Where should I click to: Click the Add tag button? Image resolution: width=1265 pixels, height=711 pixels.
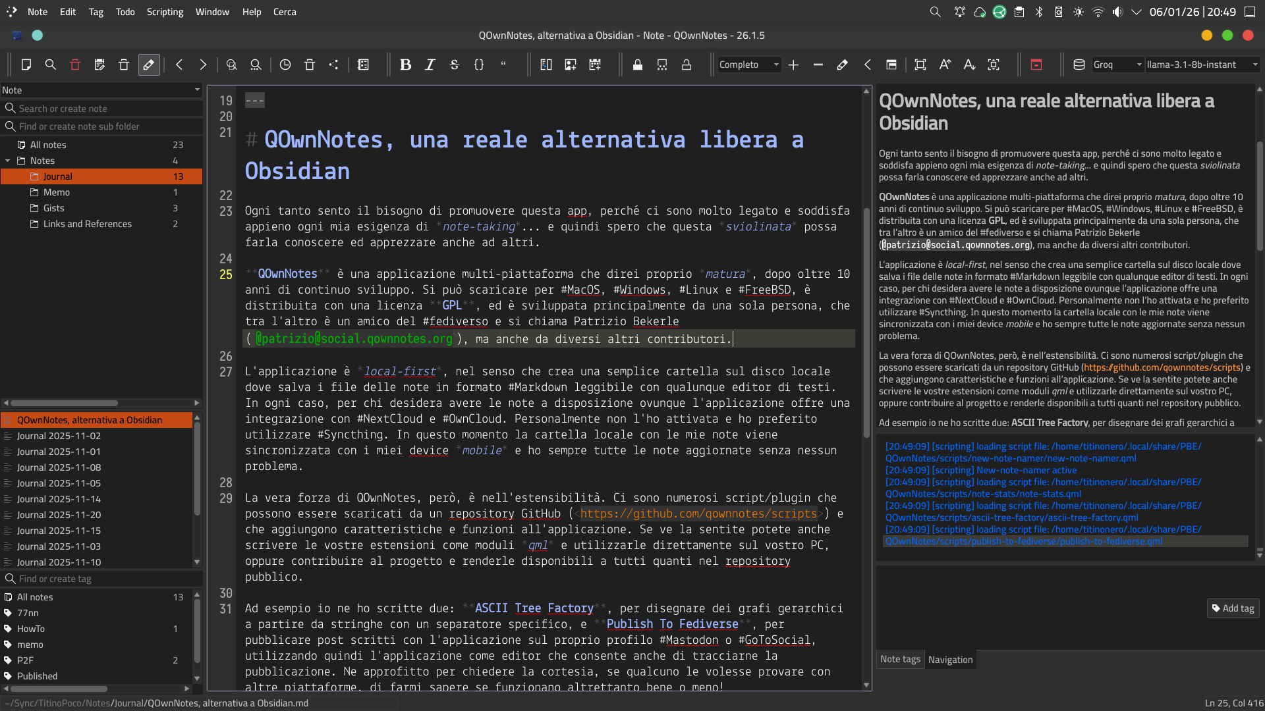click(1233, 608)
